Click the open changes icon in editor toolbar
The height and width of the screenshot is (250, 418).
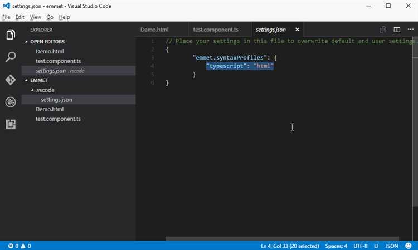pos(383,30)
